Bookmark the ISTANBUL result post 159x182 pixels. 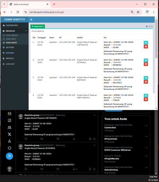coord(90,169)
